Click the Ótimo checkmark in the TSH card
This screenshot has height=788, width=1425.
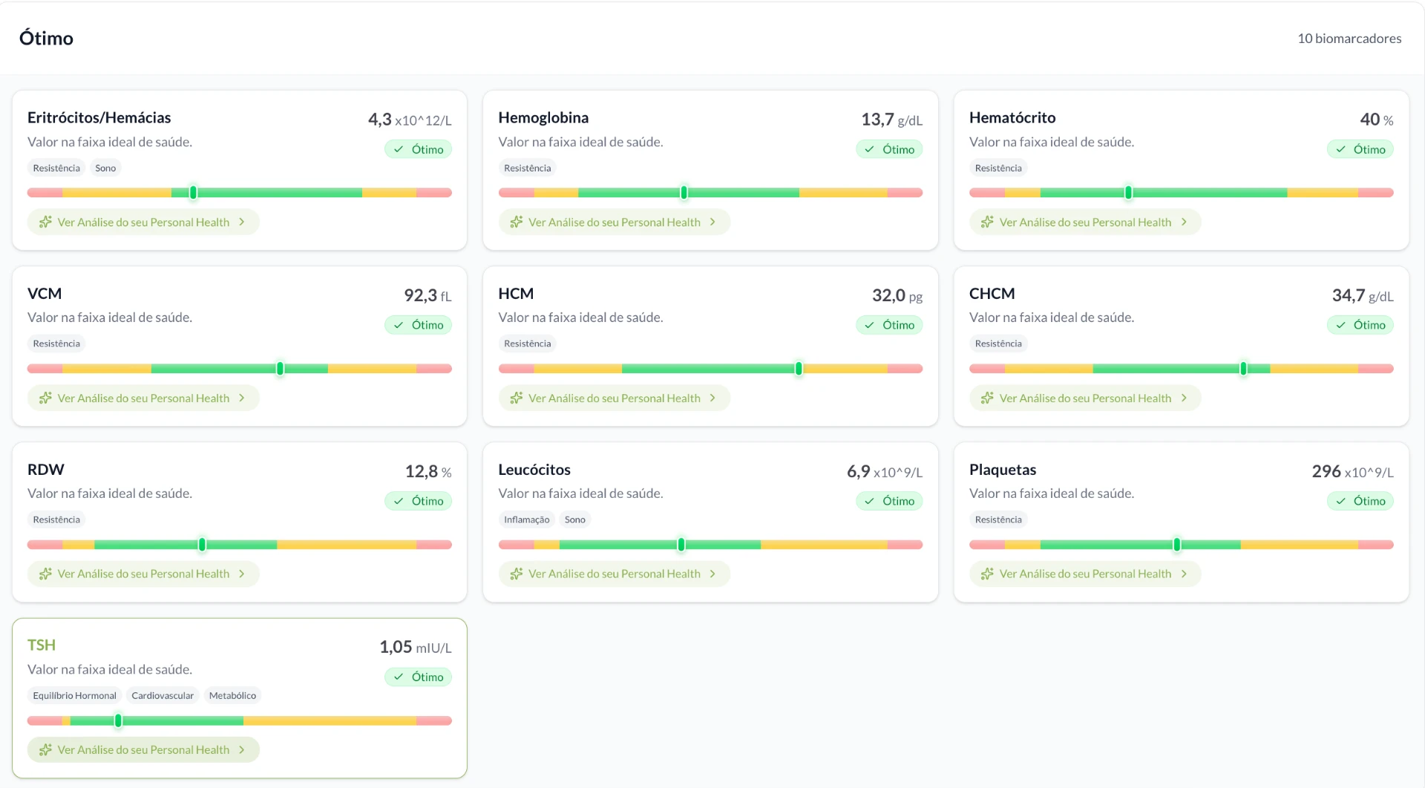coord(399,677)
